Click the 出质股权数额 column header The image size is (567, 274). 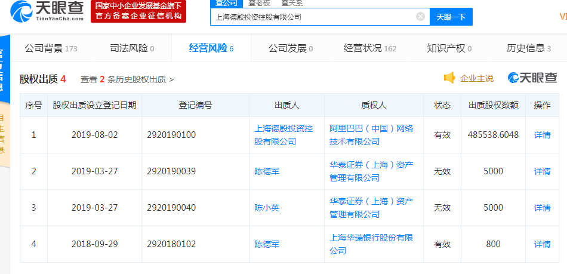point(493,105)
